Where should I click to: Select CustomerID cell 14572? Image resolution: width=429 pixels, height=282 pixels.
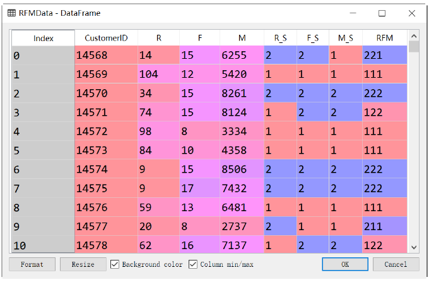pyautogui.click(x=106, y=131)
